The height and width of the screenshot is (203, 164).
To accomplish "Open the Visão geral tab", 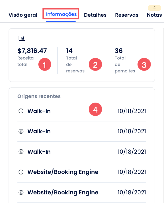I will (x=23, y=15).
